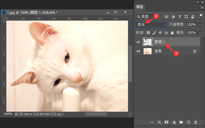Click the add layer style fx icon
The height and width of the screenshot is (128, 205).
[160, 122]
